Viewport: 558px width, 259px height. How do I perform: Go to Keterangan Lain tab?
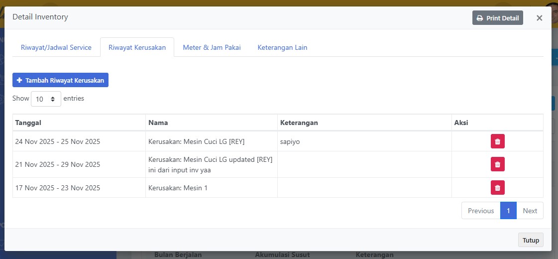(x=282, y=47)
